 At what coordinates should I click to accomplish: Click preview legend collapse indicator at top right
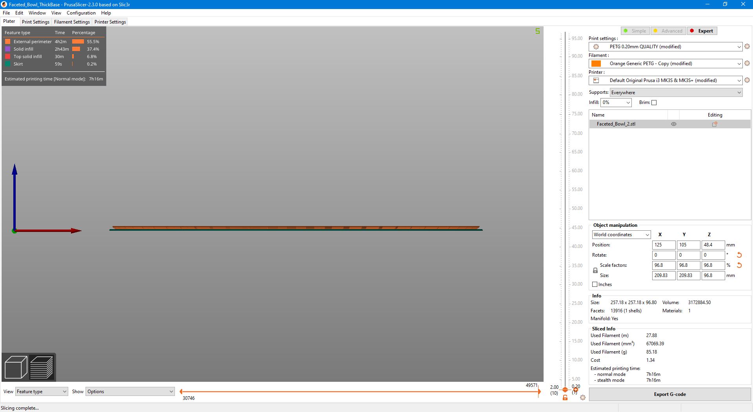(538, 31)
